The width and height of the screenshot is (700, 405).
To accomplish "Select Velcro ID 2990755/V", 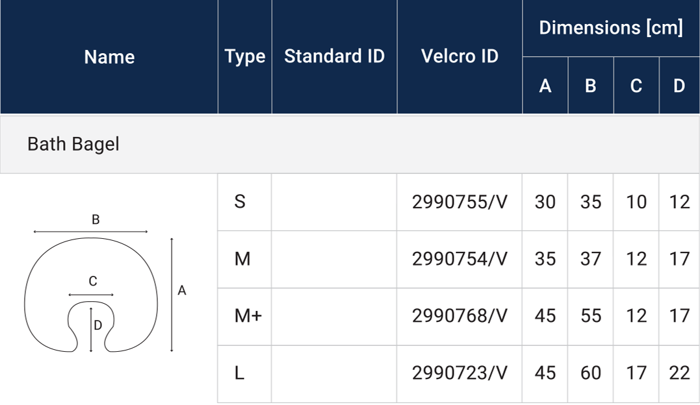I will 460,202.
